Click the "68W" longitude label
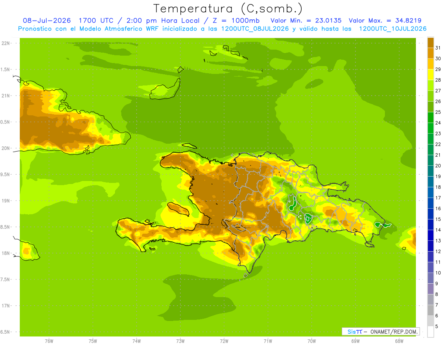Viewport: 448px width, 346px height. click(399, 341)
